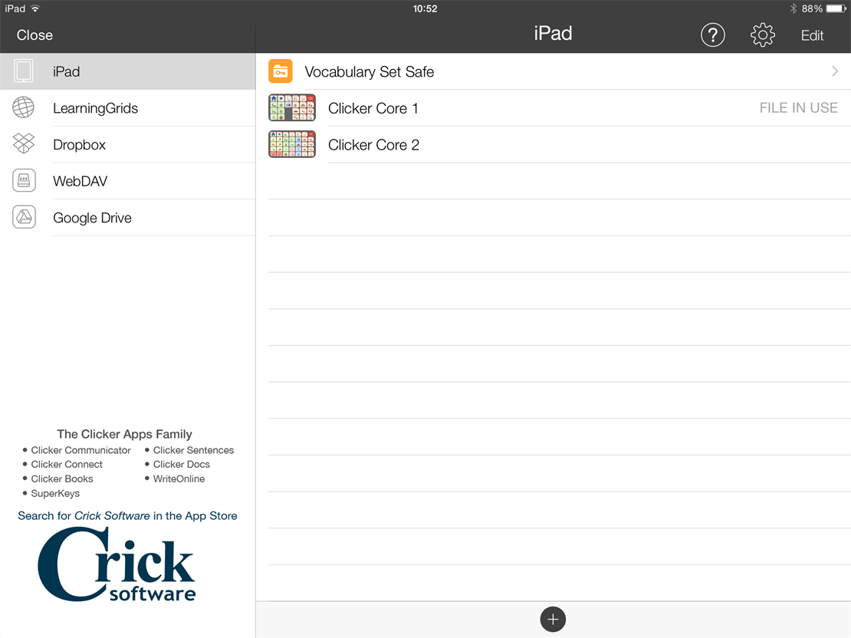Click the WebDAV drive icon
Image resolution: width=851 pixels, height=638 pixels.
point(24,181)
